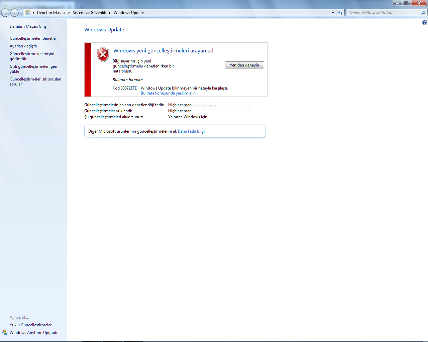Click Bu hata konusunda yardım alın link
This screenshot has width=428, height=342.
click(168, 93)
